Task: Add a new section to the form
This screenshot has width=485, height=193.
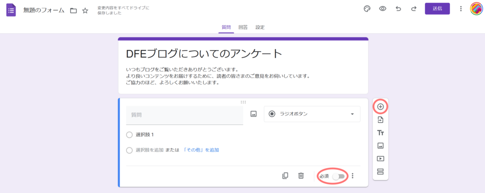Action: [380, 171]
